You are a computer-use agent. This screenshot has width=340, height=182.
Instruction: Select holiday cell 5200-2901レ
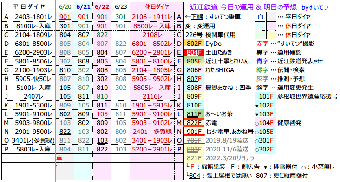[x=152, y=150]
